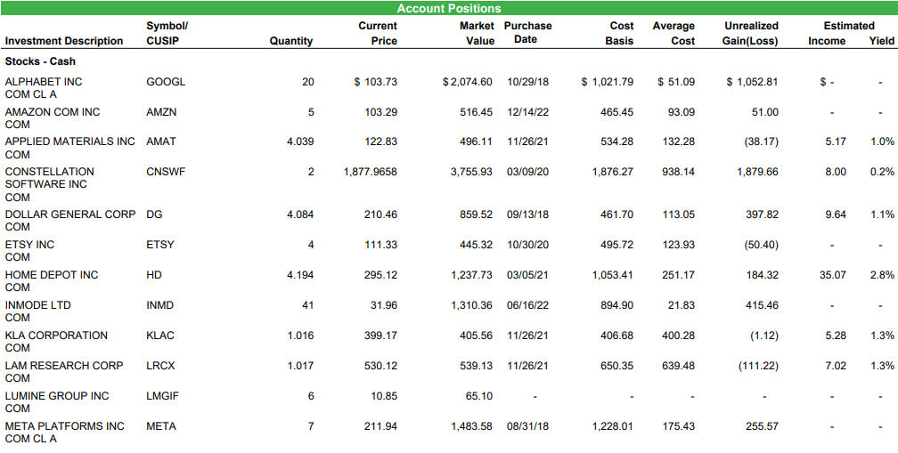Click Constellation Software's current price 1,877.9658

[370, 172]
